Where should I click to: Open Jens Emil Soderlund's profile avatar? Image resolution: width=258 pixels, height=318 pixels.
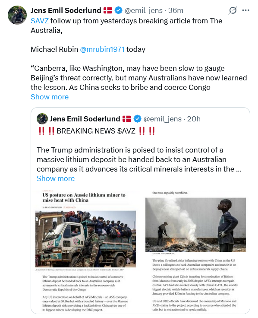click(x=17, y=15)
